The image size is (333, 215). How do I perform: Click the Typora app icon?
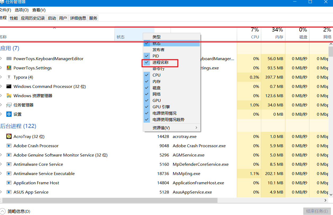click(9, 77)
